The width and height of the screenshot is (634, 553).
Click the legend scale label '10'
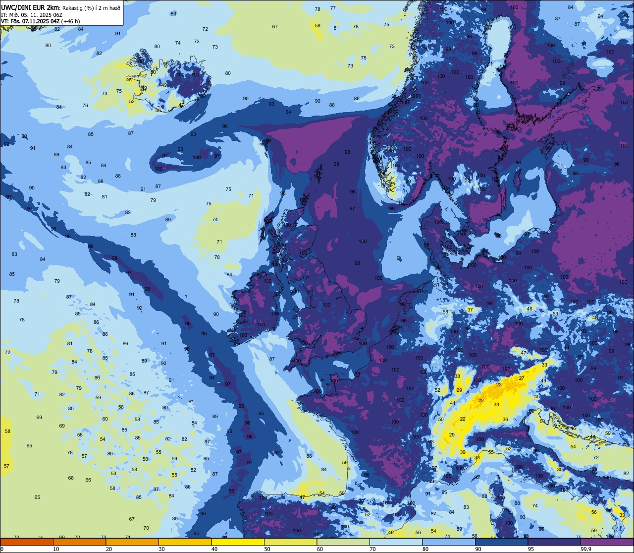pyautogui.click(x=56, y=549)
